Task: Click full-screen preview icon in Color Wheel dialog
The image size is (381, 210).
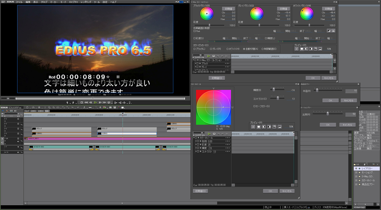Action: [259, 127]
